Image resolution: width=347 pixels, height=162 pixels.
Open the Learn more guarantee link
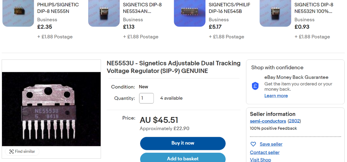point(276,96)
